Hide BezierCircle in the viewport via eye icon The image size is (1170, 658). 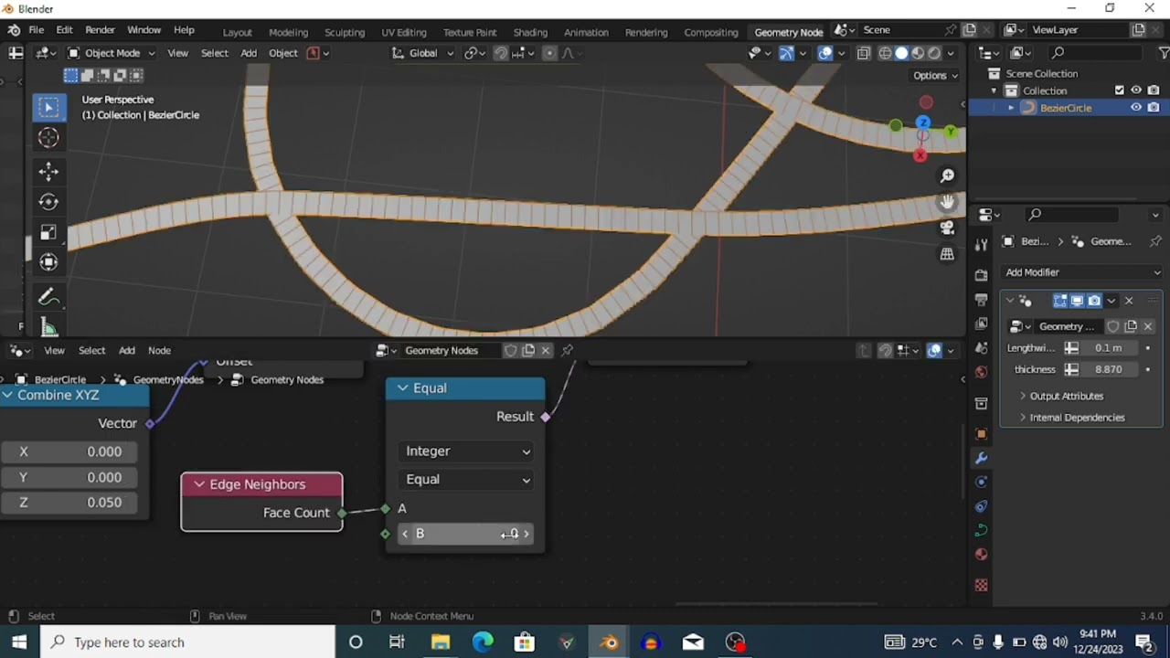(x=1136, y=108)
